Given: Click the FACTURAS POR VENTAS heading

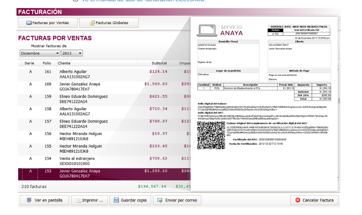Looking at the screenshot, I should [x=55, y=38].
